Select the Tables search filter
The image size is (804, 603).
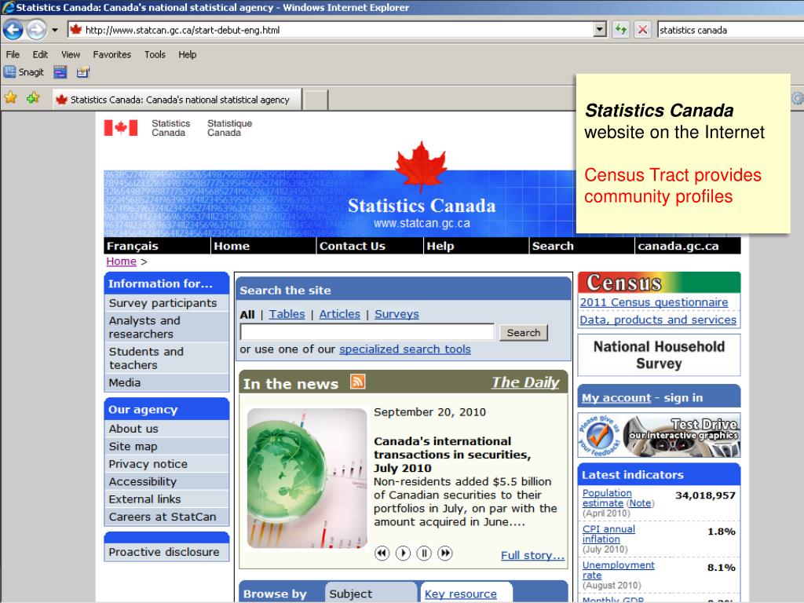(x=287, y=314)
